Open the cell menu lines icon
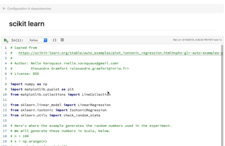Image resolution: width=225 pixels, height=146 pixels. (x=62, y=40)
